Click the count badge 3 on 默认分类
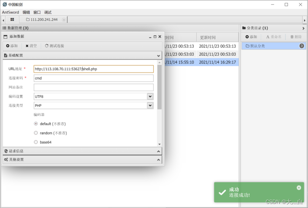 click(302, 46)
